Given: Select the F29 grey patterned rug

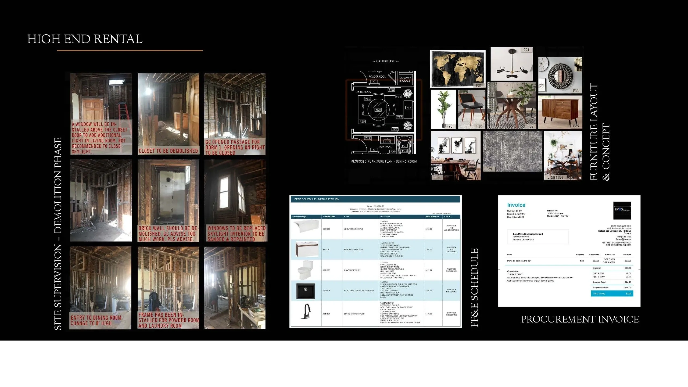Looking at the screenshot, I should (512, 151).
